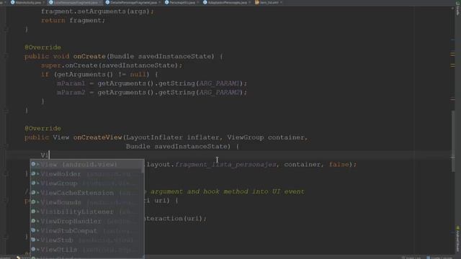The width and height of the screenshot is (461, 259).
Task: Click ARG_PARAM1 constant in code
Action: coord(219,83)
